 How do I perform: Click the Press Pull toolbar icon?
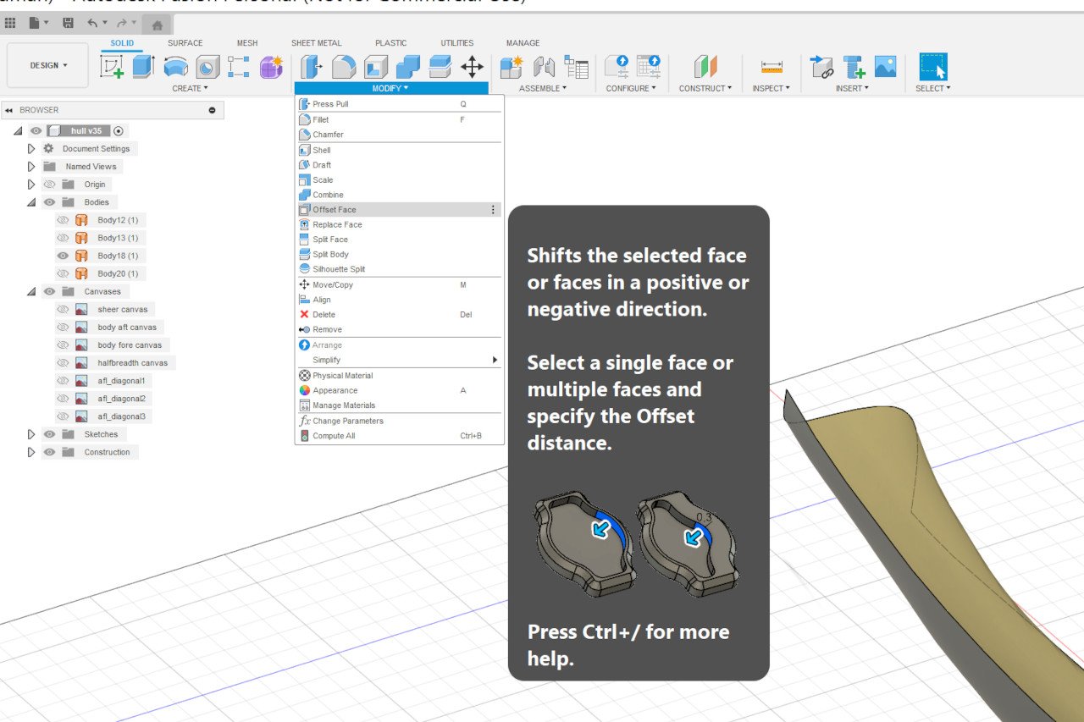click(312, 67)
